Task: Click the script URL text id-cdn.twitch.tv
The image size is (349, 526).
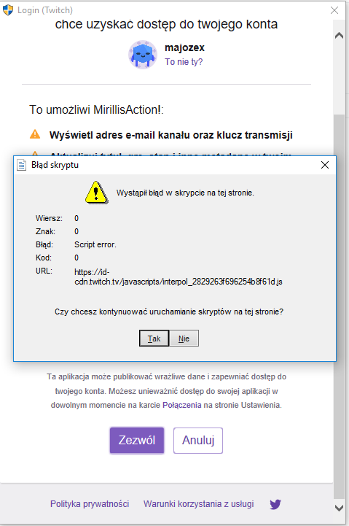Action: 179,276
